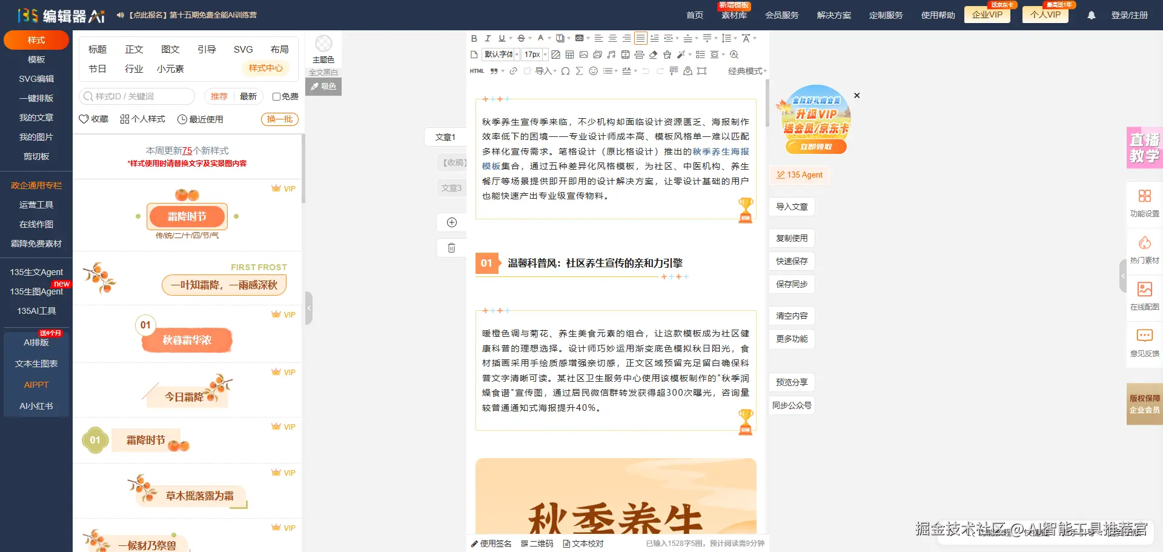Expand the blockquote dropdown arrow
This screenshot has height=552, width=1163.
pos(503,71)
